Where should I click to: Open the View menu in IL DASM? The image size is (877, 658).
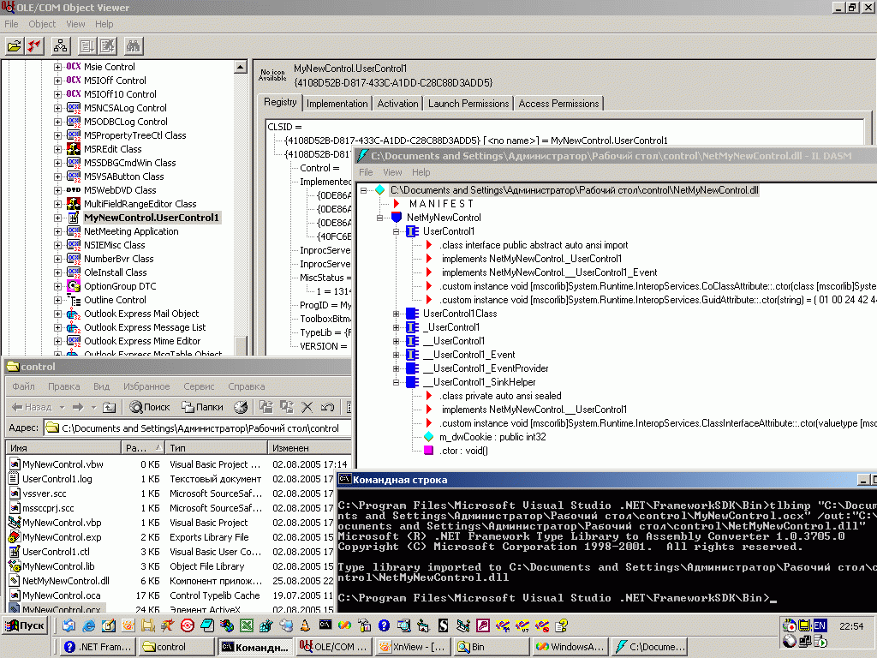tap(391, 172)
